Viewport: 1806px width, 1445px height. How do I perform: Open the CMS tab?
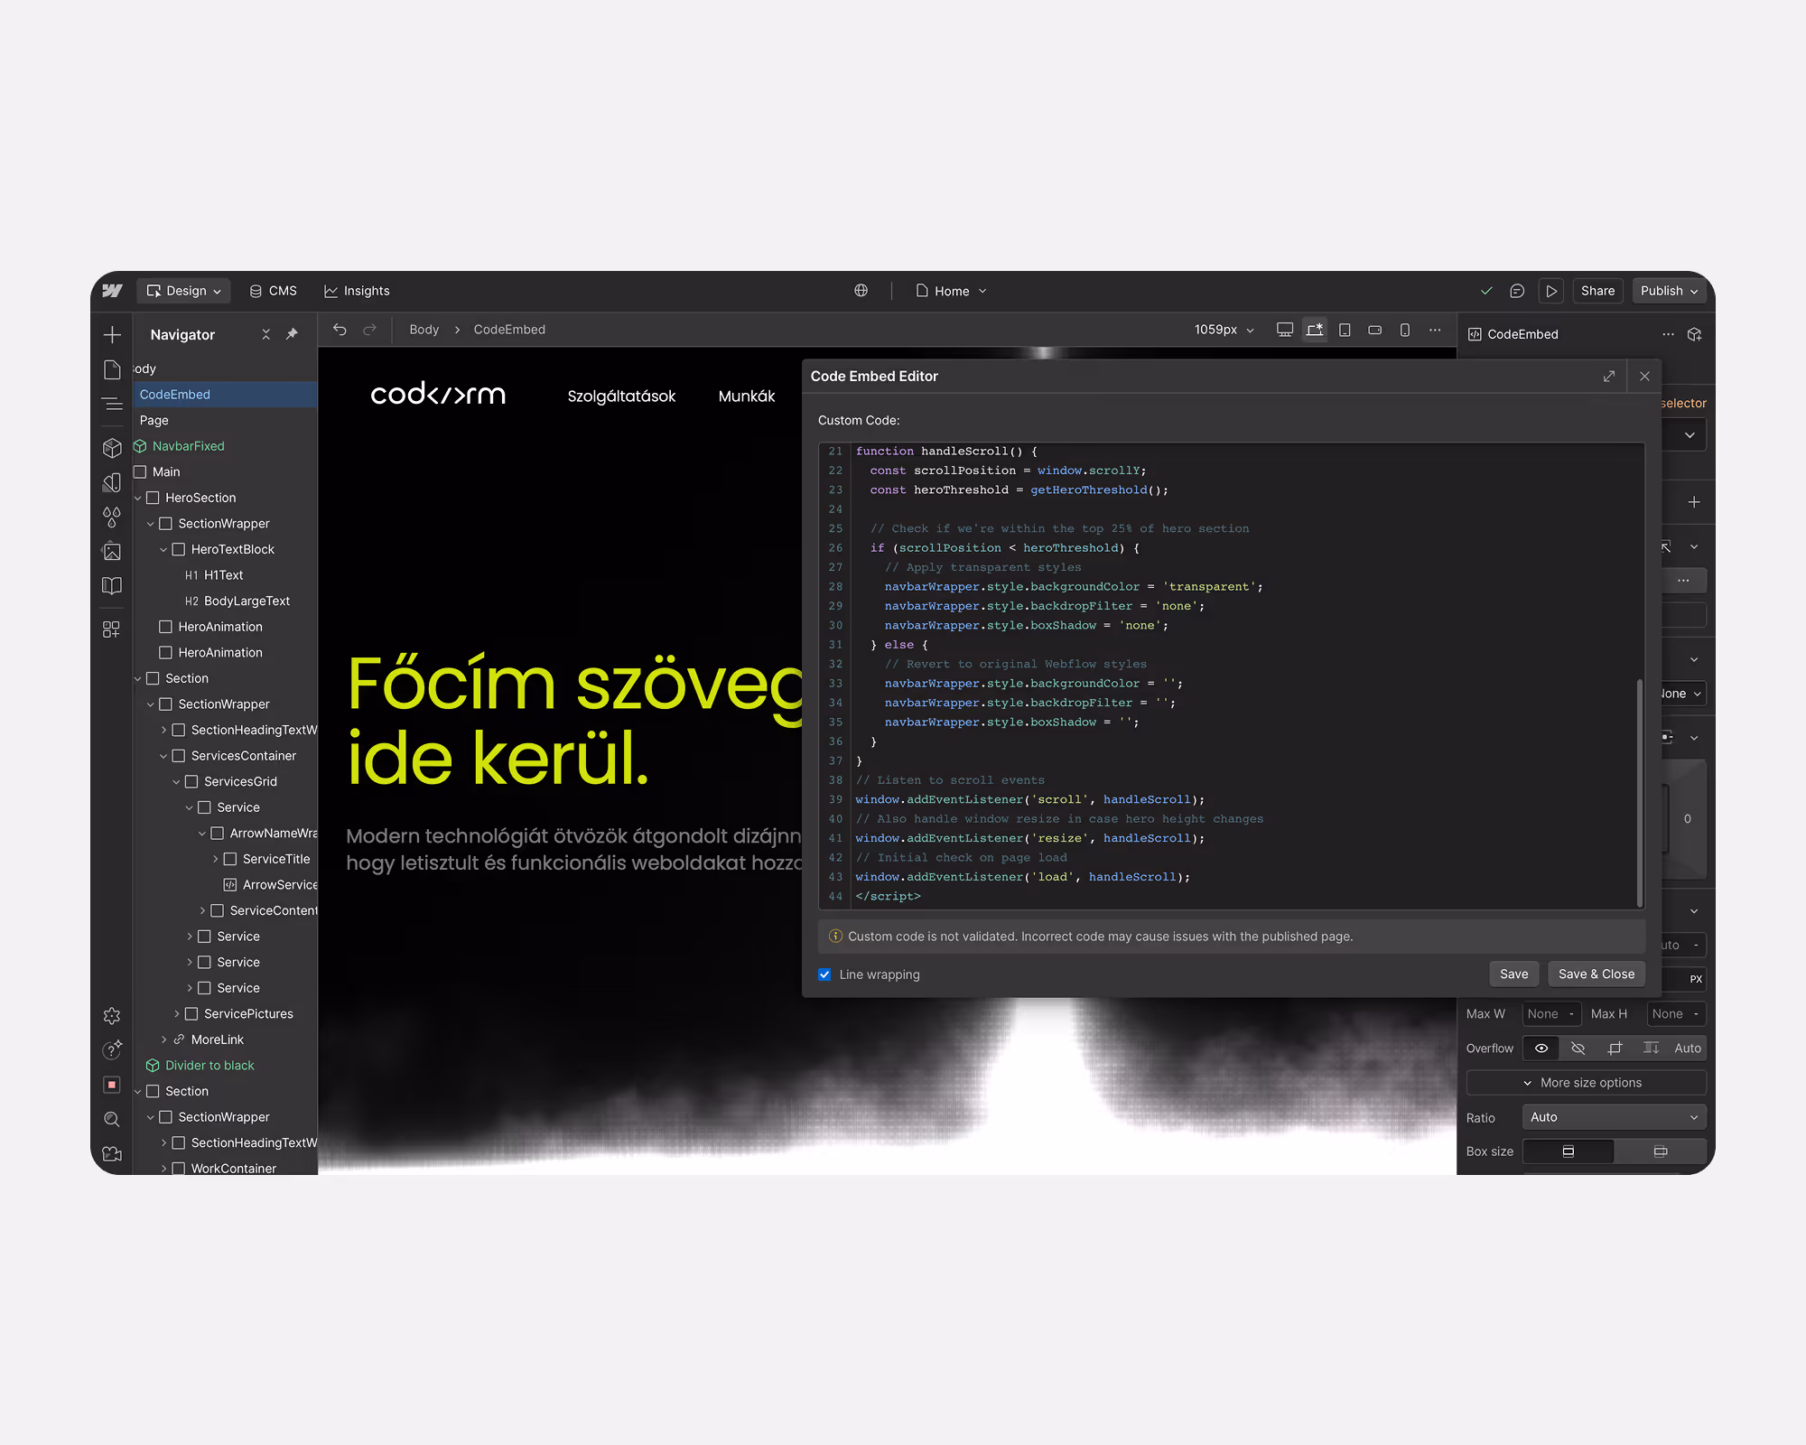coord(273,291)
